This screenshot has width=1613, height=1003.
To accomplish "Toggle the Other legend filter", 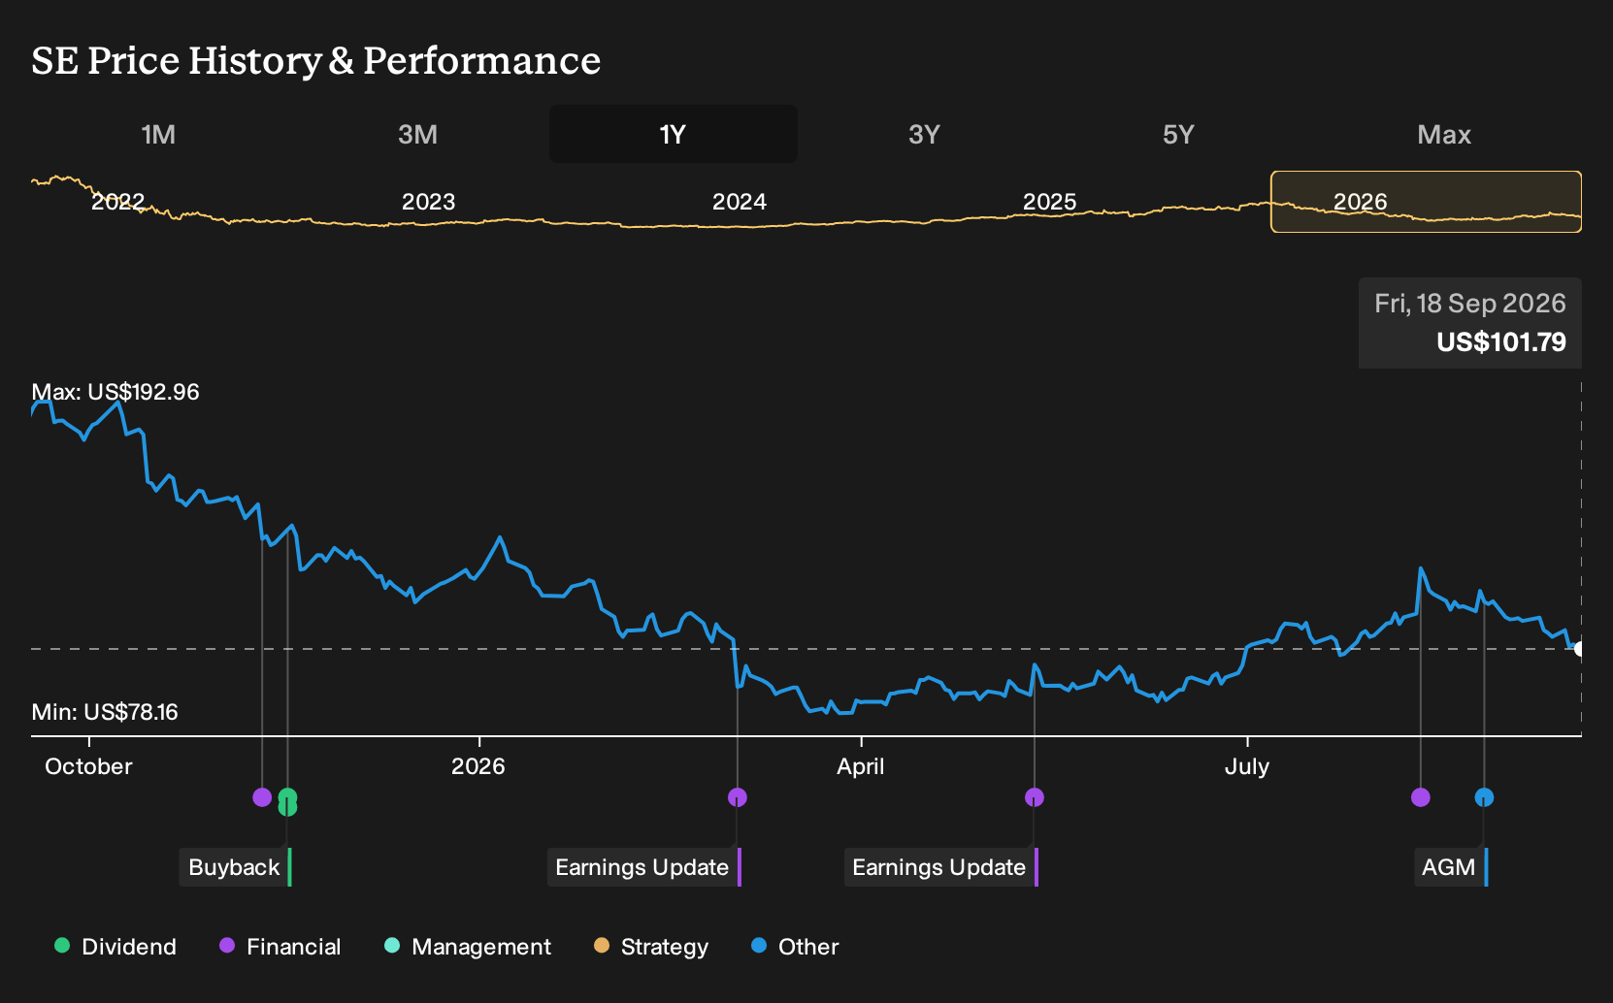I will point(795,947).
